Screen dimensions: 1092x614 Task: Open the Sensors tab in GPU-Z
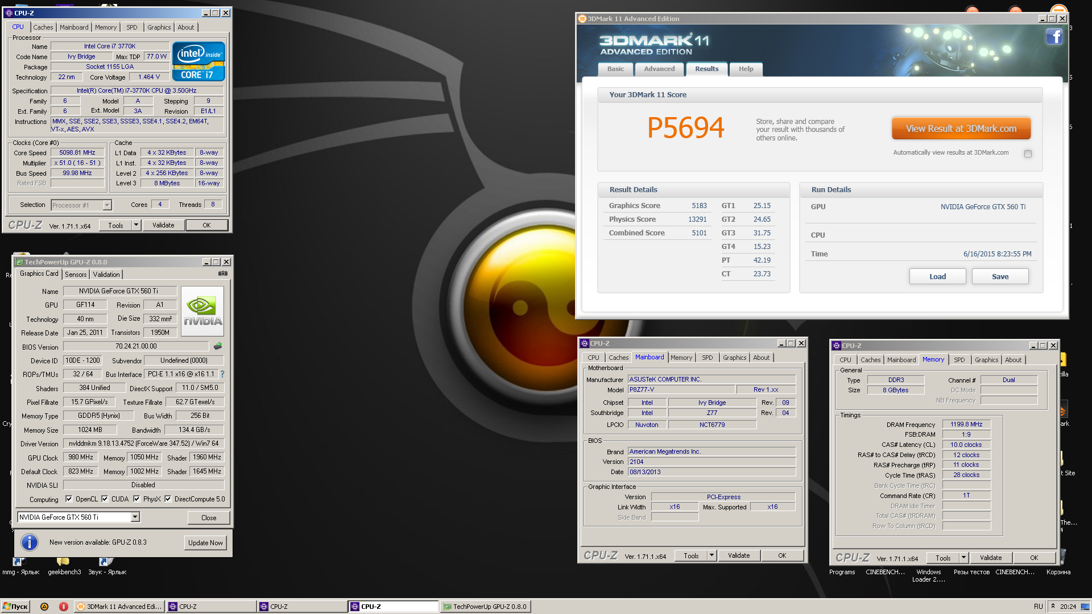point(76,275)
